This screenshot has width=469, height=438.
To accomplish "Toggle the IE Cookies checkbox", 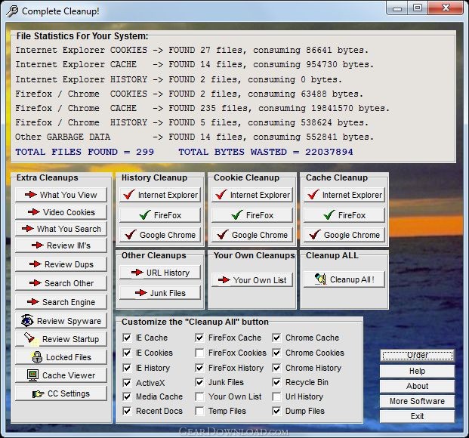I will 127,353.
